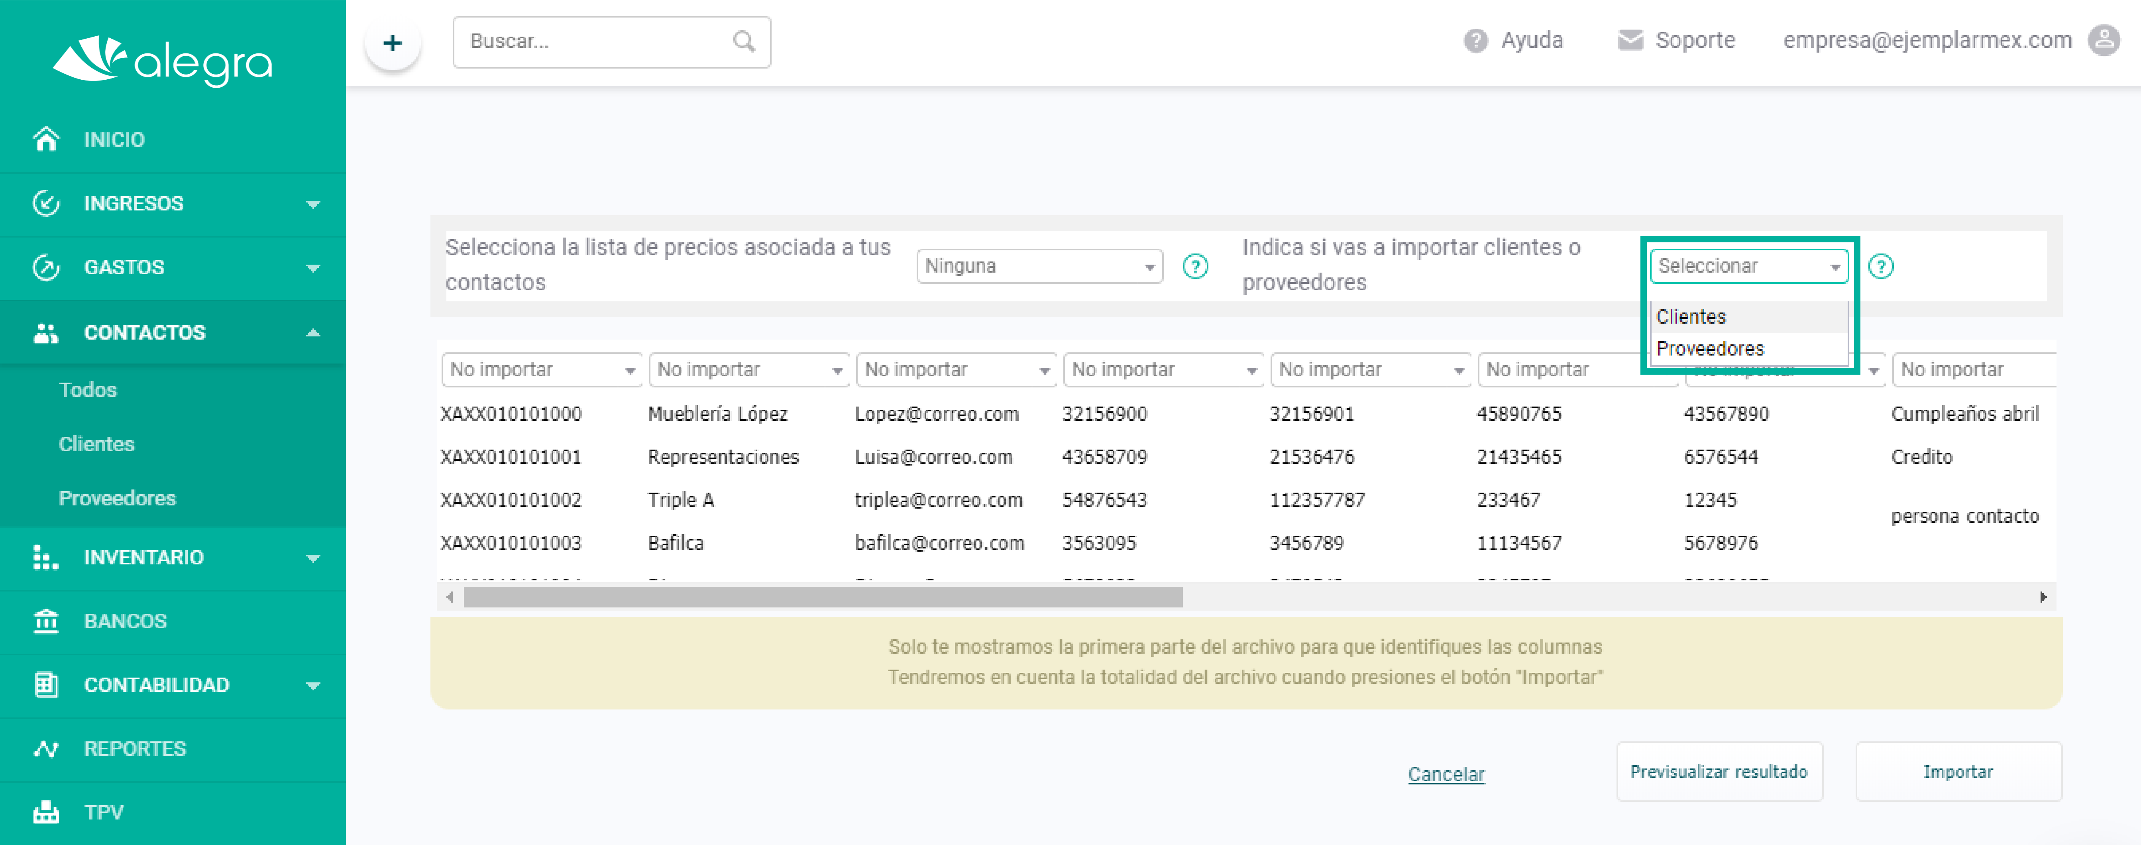Expand the Gastos menu

pos(313,267)
